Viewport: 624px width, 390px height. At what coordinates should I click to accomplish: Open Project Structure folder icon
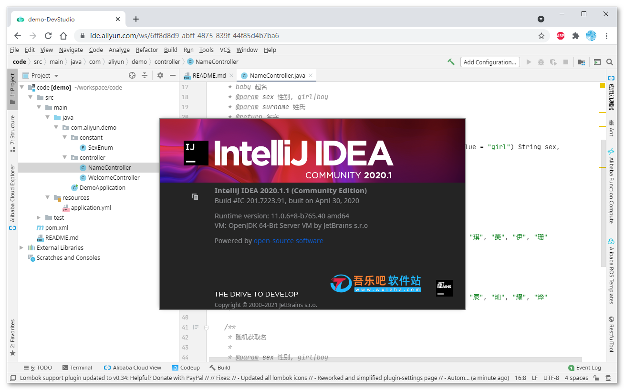coord(582,62)
